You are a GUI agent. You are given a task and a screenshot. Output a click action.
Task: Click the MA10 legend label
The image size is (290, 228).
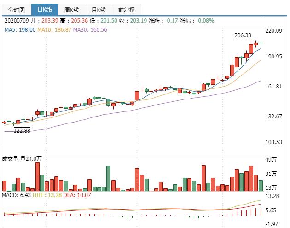click(53, 29)
